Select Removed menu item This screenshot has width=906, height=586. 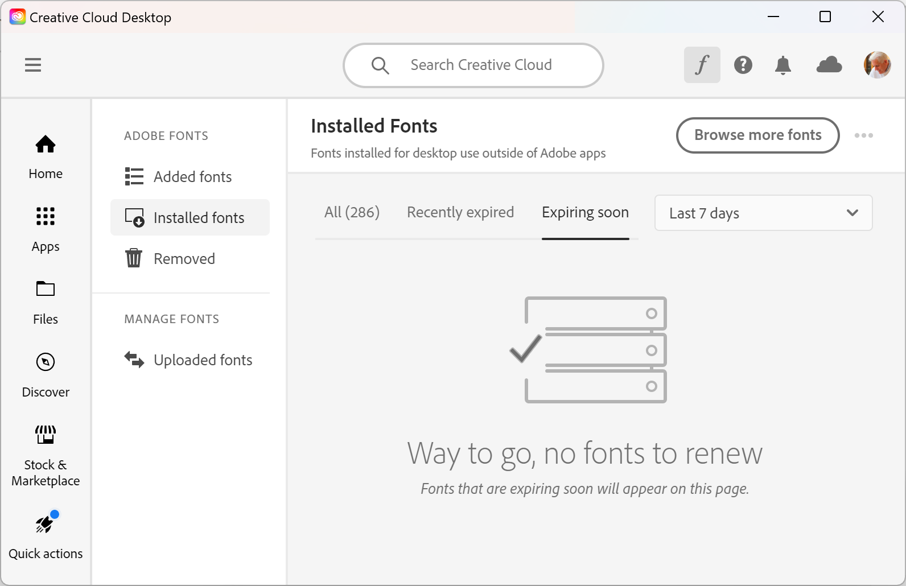coord(190,258)
